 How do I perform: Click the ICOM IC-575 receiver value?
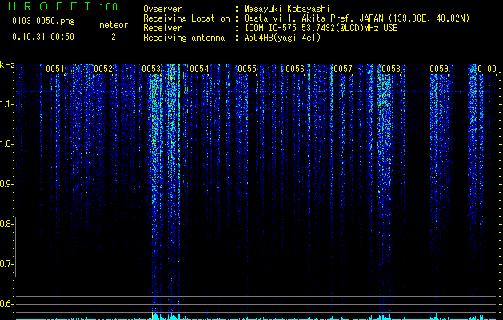321,28
